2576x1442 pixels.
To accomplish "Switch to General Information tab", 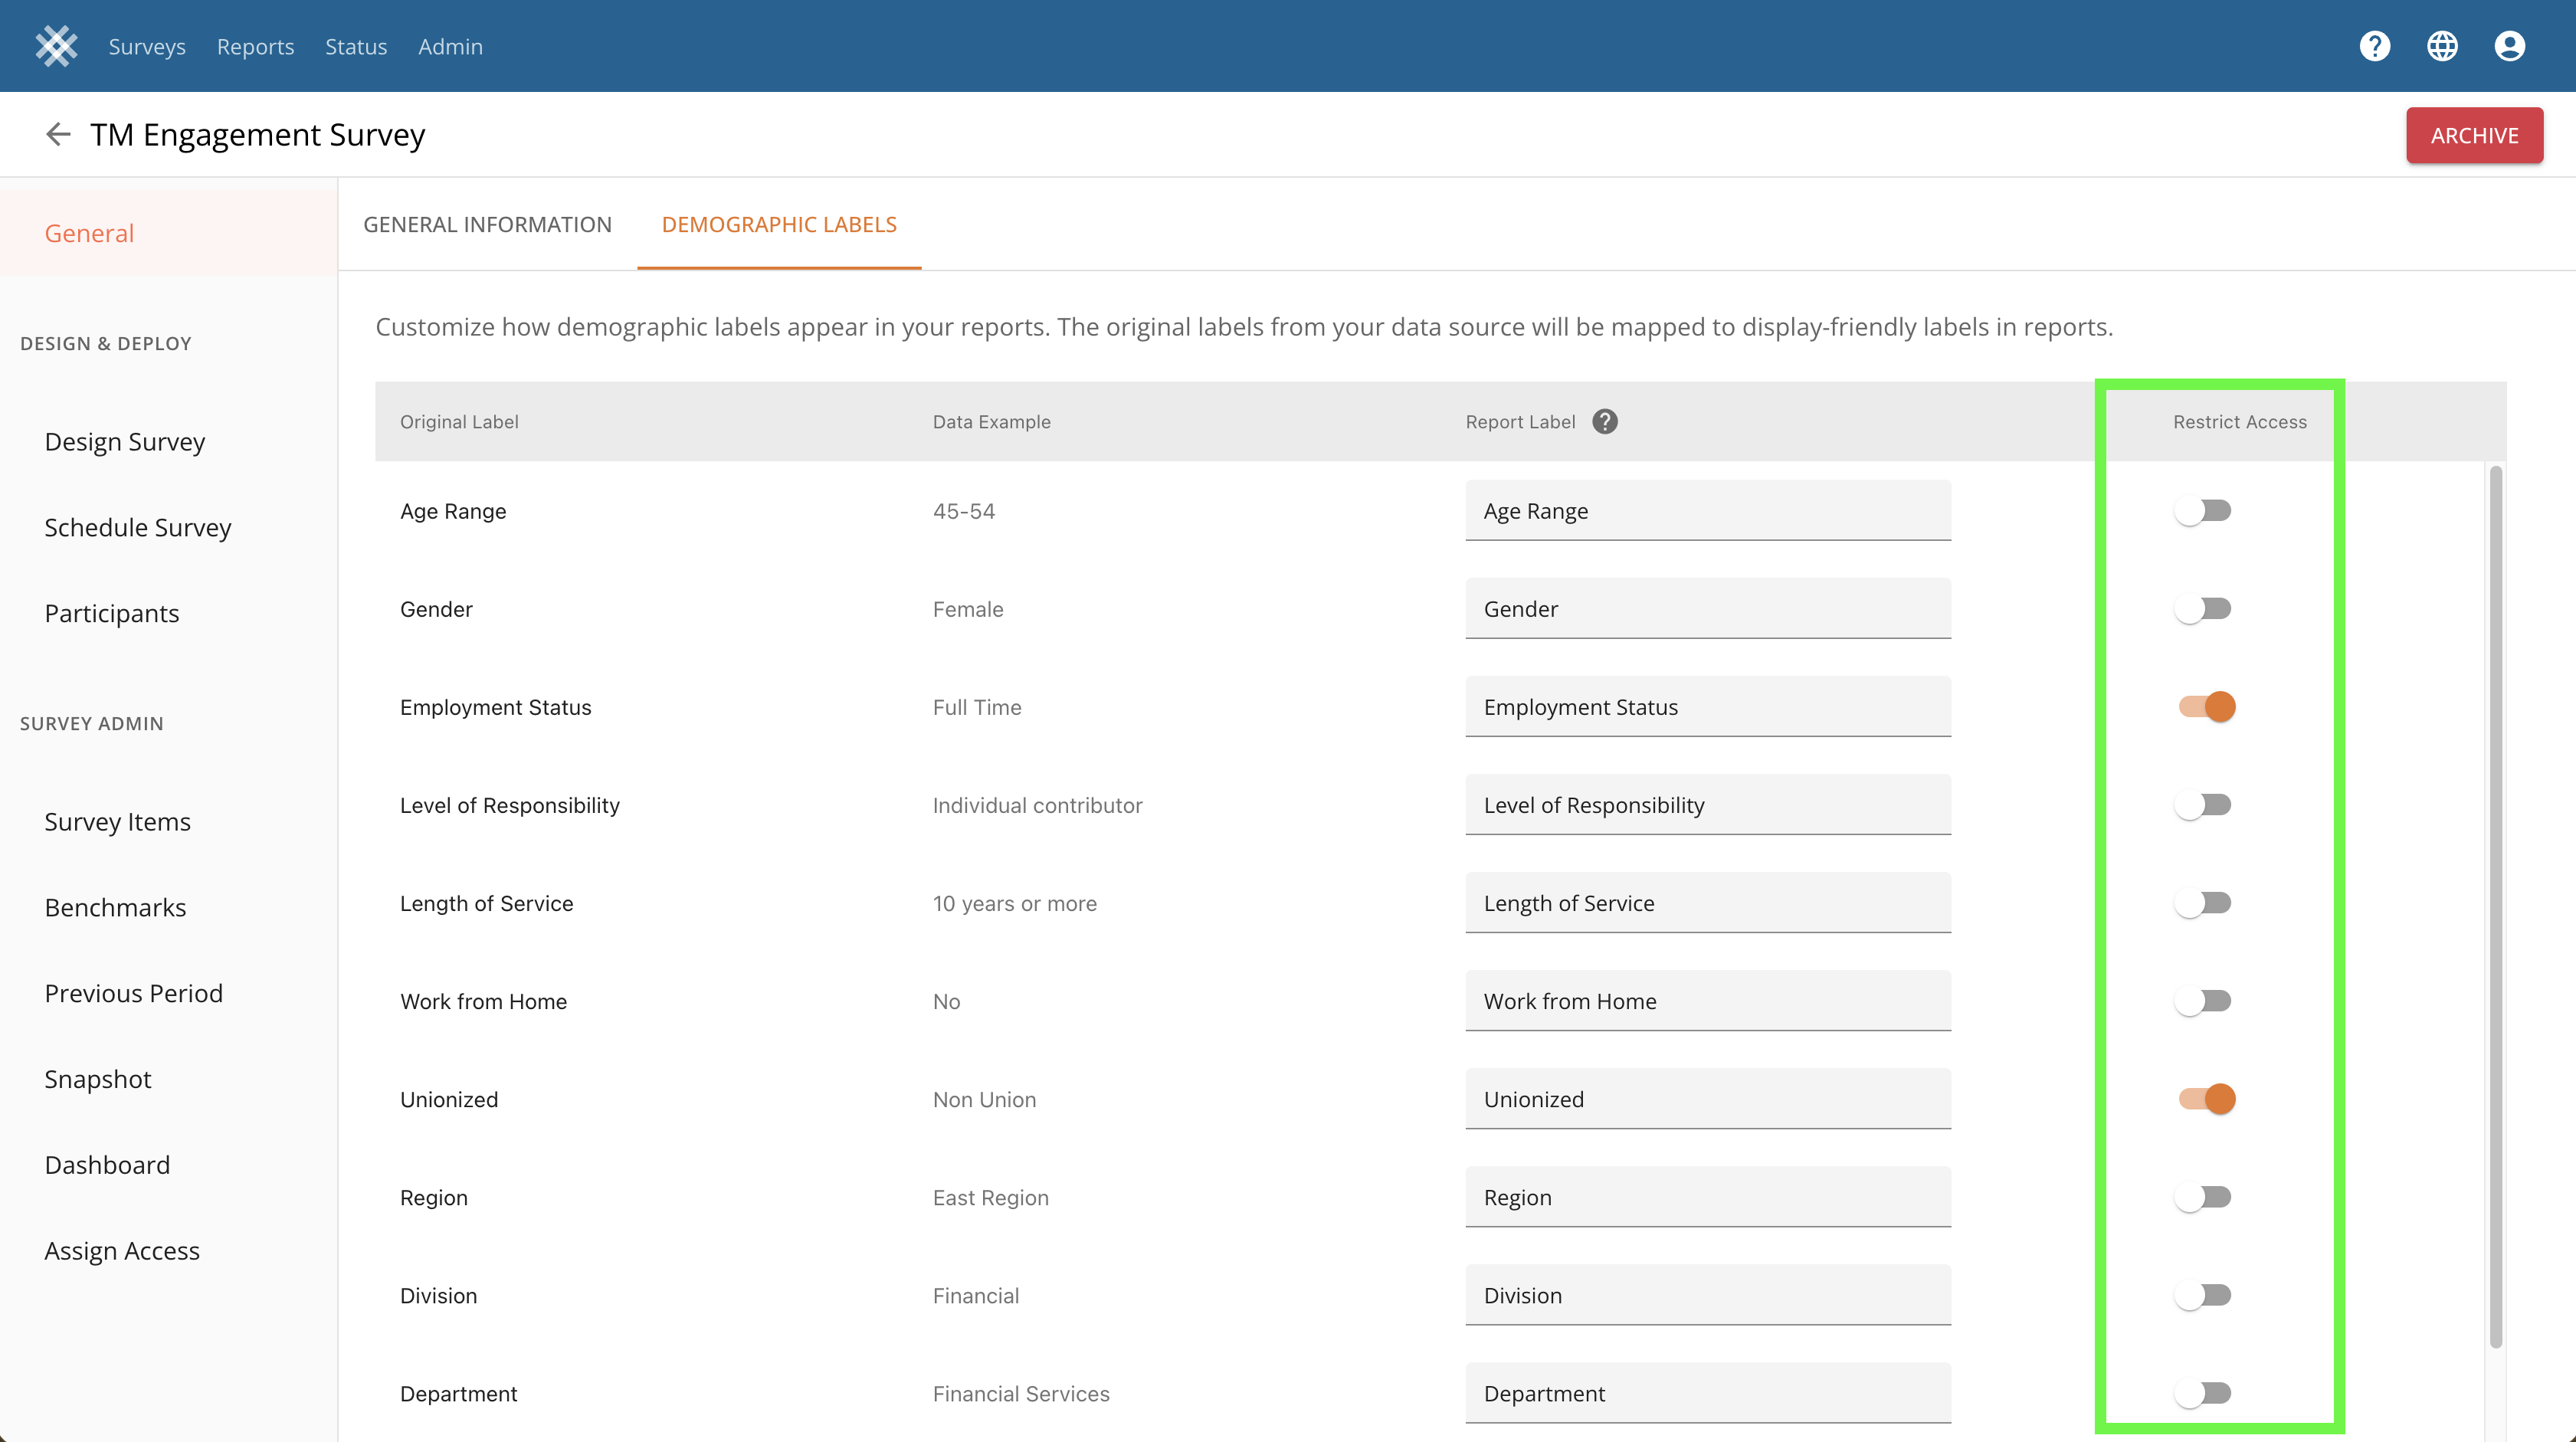I will [x=487, y=224].
